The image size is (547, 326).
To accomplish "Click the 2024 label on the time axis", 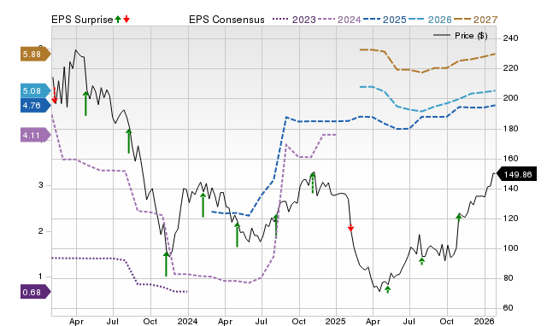I will click(187, 321).
